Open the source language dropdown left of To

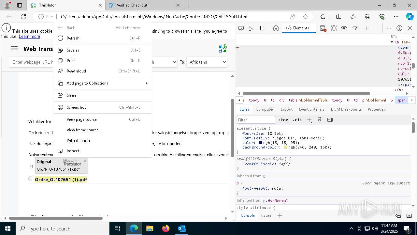click(164, 62)
